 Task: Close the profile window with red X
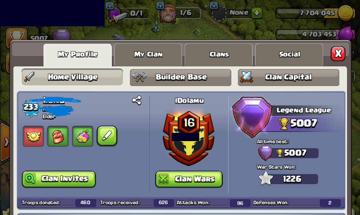(338, 54)
